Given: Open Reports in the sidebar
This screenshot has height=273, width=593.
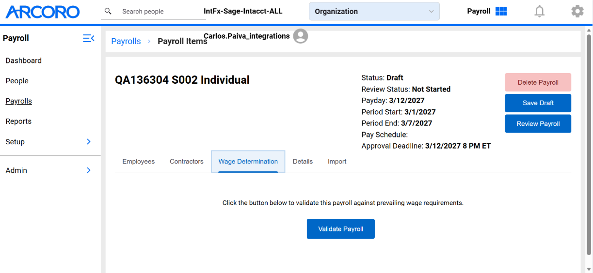Looking at the screenshot, I should point(18,121).
